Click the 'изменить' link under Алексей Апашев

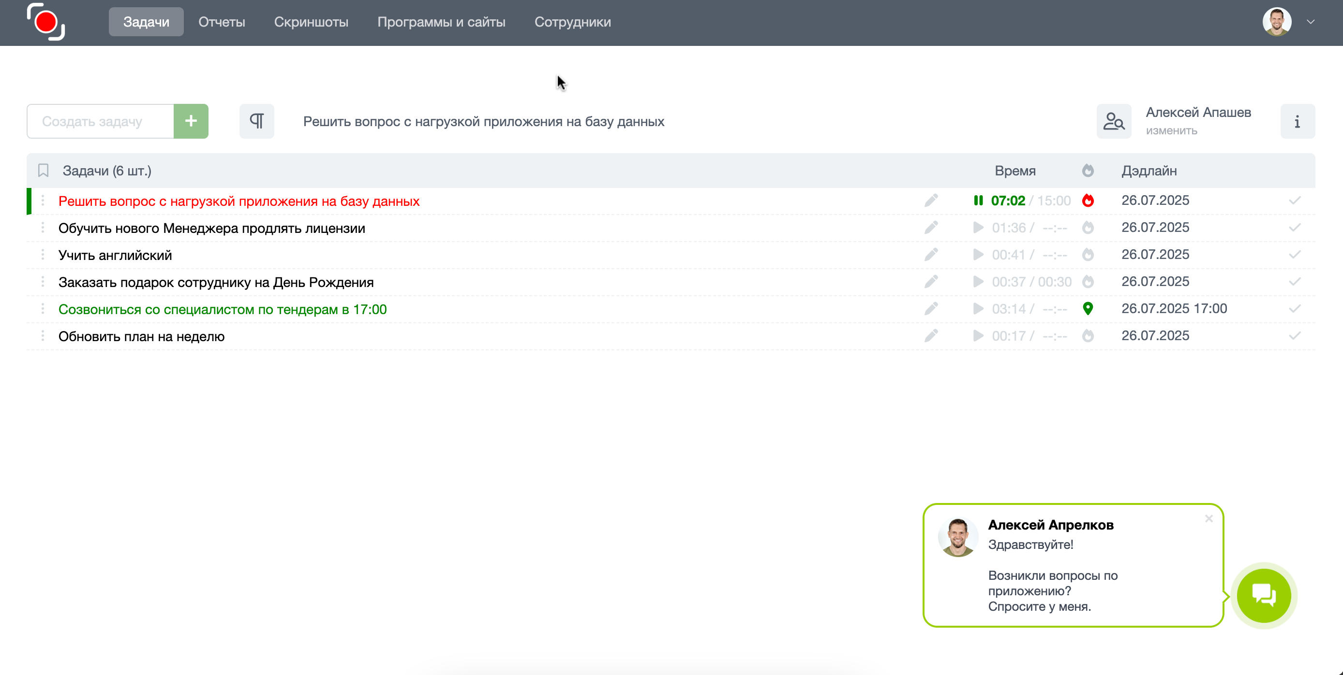tap(1171, 131)
